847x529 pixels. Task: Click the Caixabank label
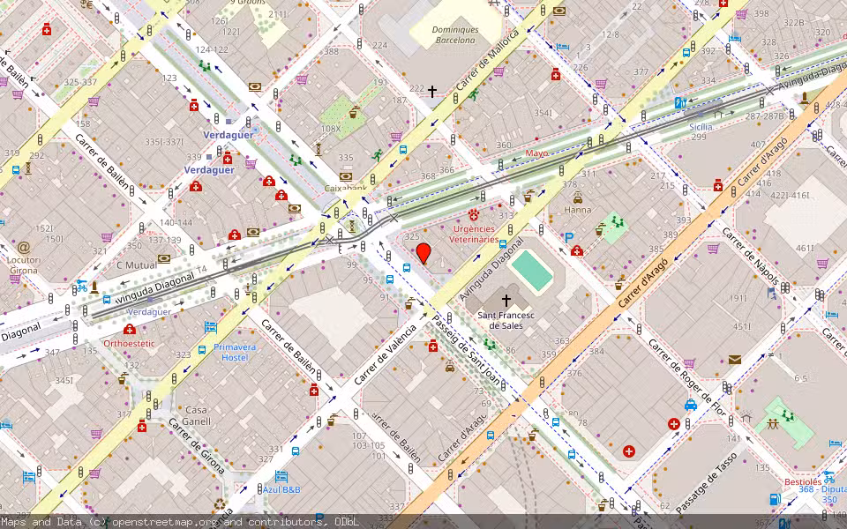(x=346, y=189)
